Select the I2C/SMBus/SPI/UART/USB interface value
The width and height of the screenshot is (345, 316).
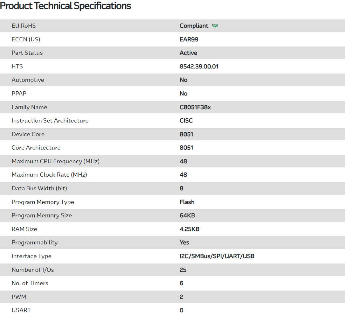pyautogui.click(x=217, y=256)
